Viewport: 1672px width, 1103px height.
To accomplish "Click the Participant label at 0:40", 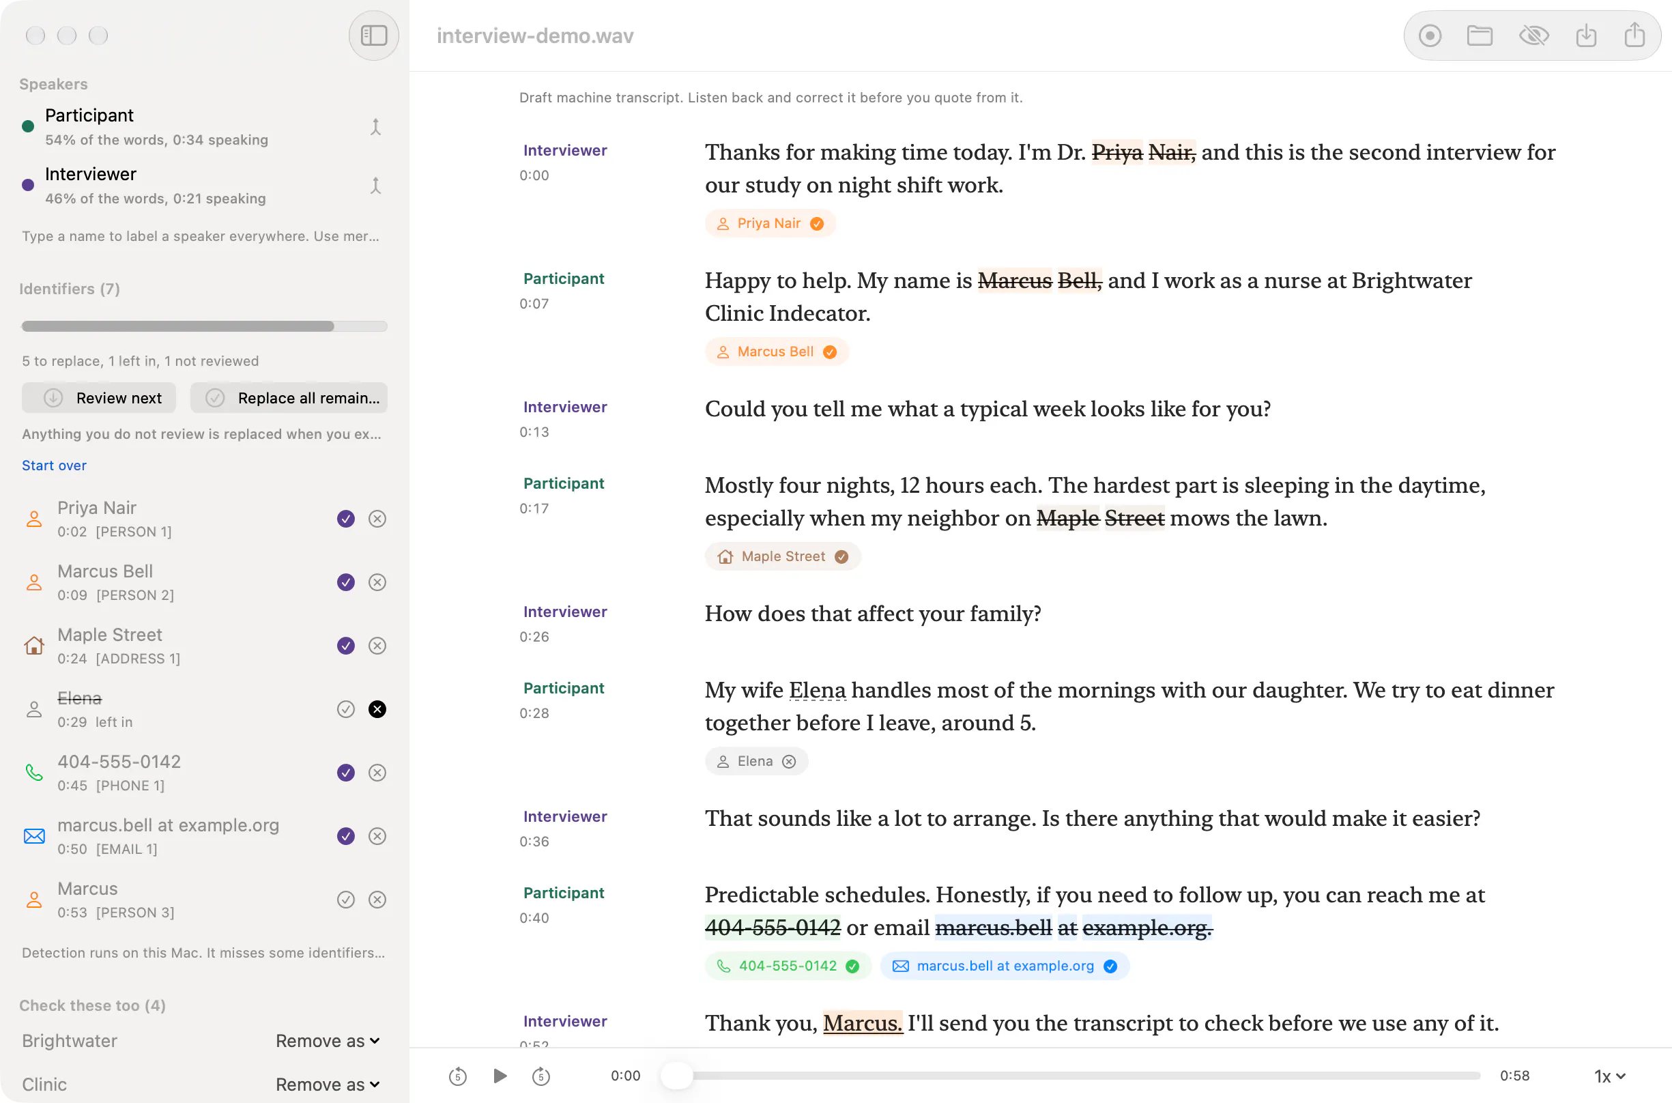I will click(564, 892).
